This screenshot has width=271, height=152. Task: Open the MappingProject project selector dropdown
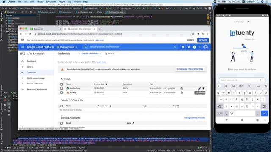coord(67,47)
